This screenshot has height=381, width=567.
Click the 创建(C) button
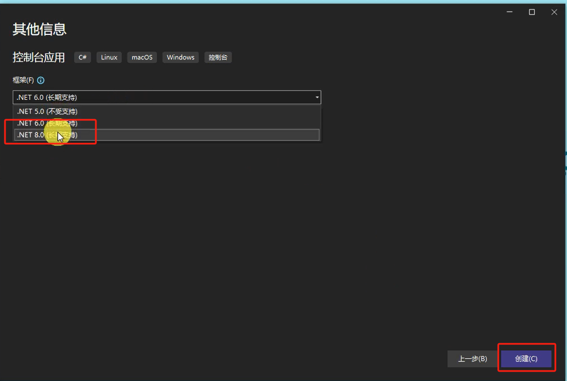point(526,359)
